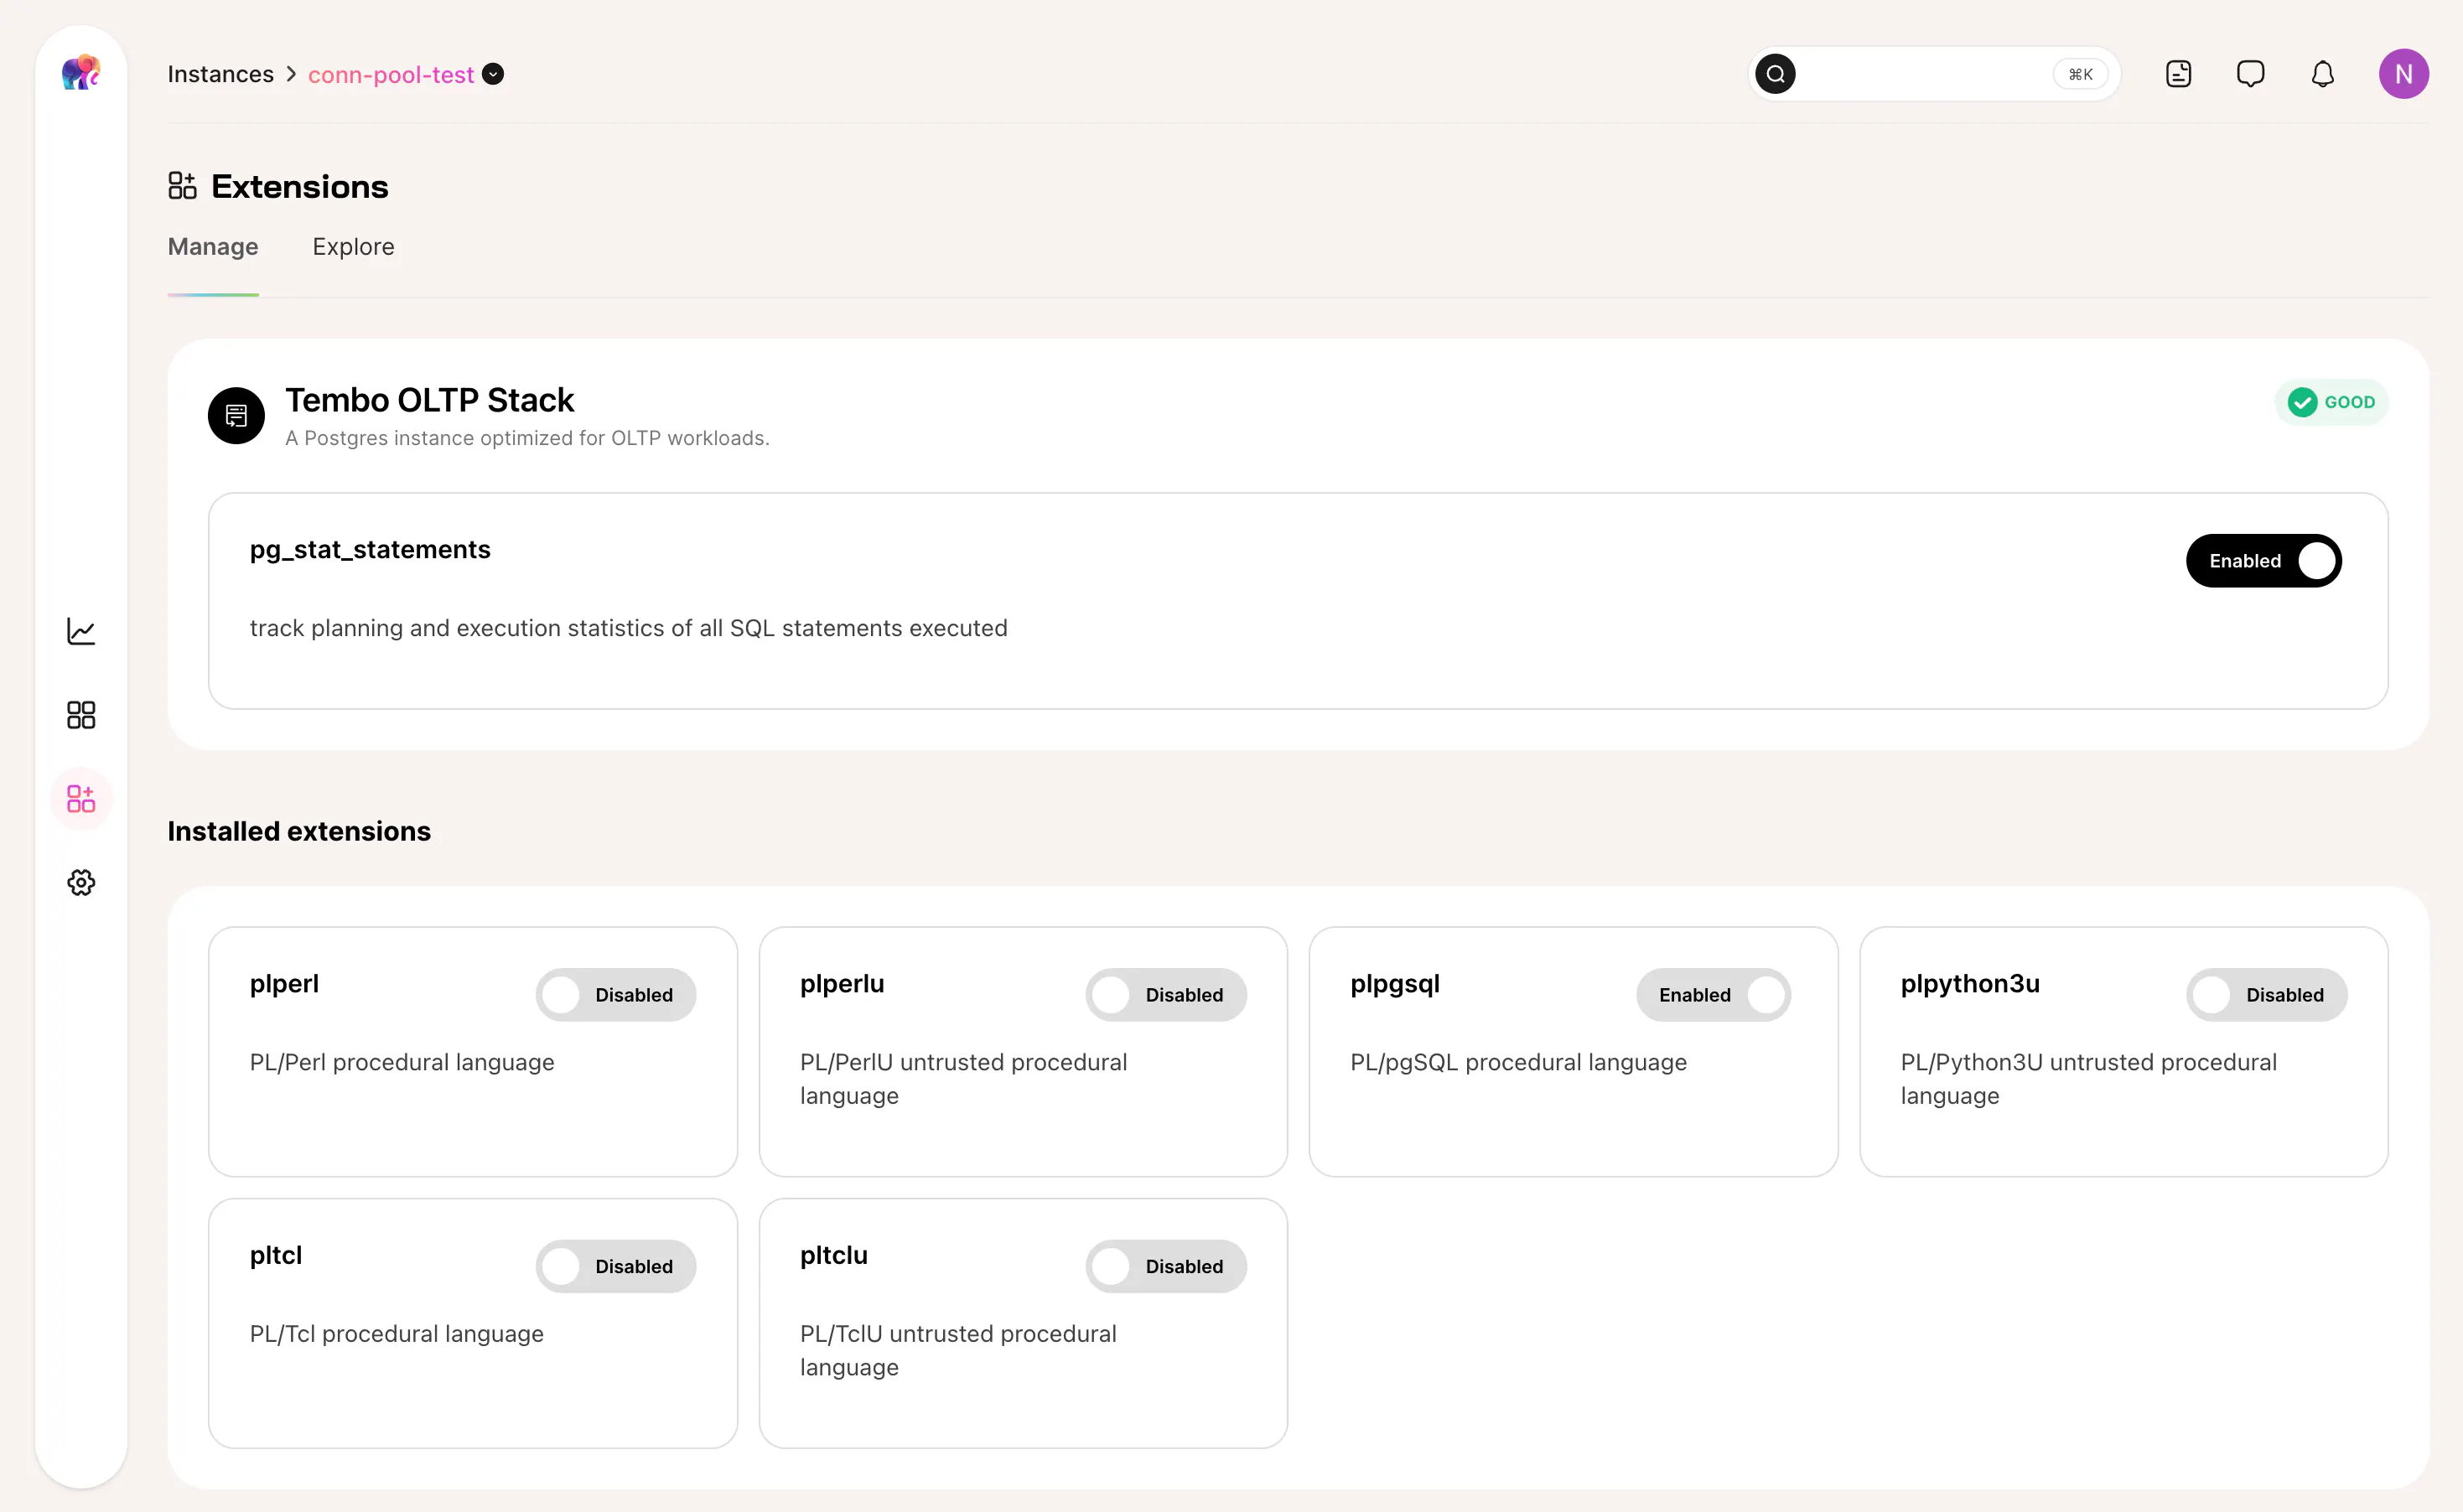2463x1512 pixels.
Task: Click the plperlu extension name
Action: pos(842,984)
